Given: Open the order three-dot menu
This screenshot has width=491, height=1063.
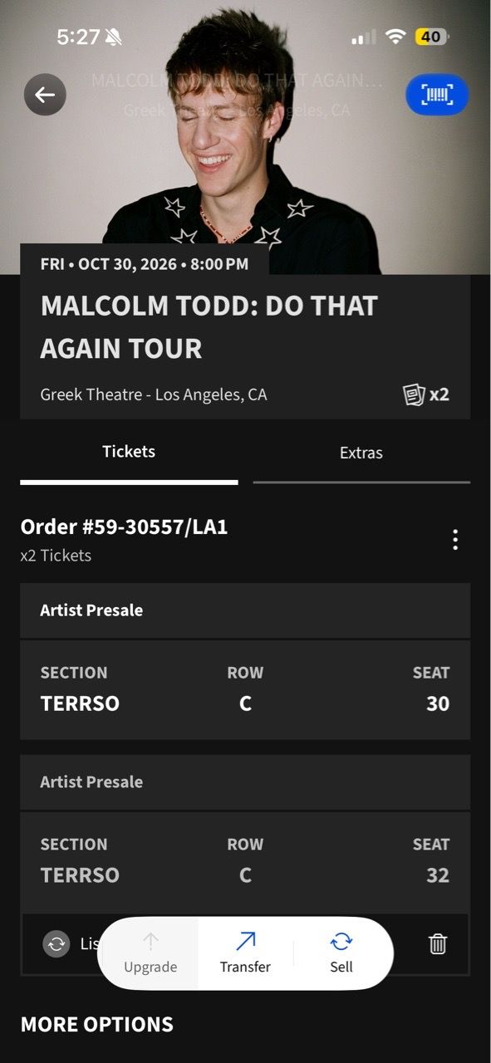Looking at the screenshot, I should [454, 540].
